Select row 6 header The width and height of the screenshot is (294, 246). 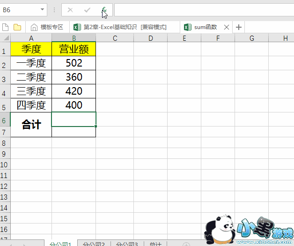click(4, 119)
